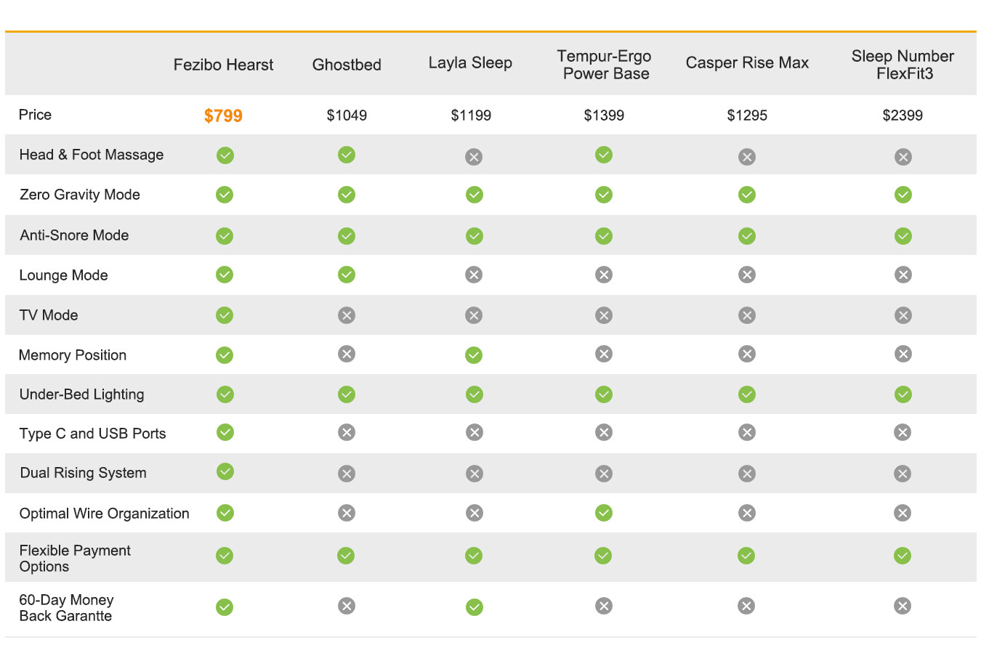Click the Price row label
The image size is (981, 661).
click(x=35, y=115)
